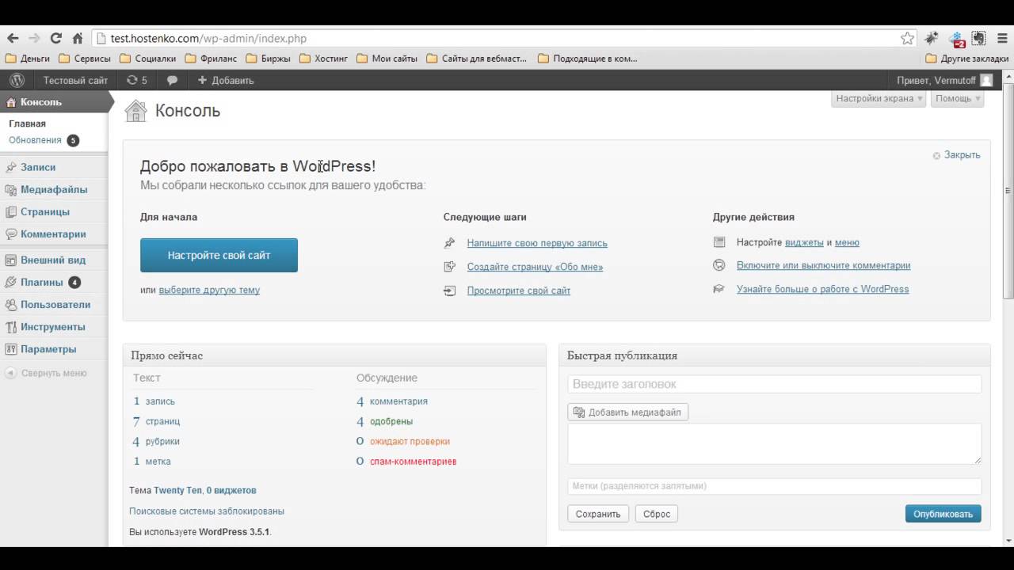Click the Введите заголовок title field
This screenshot has width=1014, height=570.
775,384
